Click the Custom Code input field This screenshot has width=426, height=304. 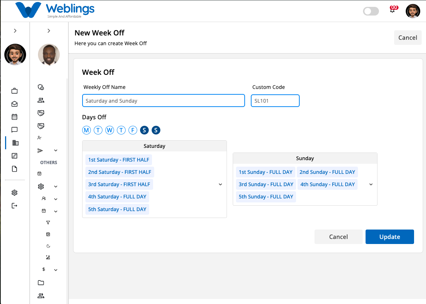click(275, 101)
